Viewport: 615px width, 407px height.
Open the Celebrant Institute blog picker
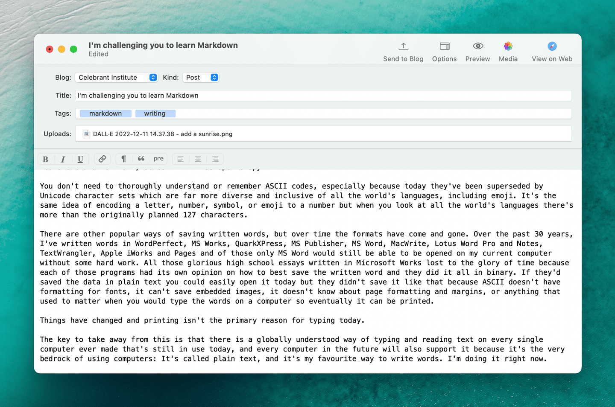(x=116, y=77)
